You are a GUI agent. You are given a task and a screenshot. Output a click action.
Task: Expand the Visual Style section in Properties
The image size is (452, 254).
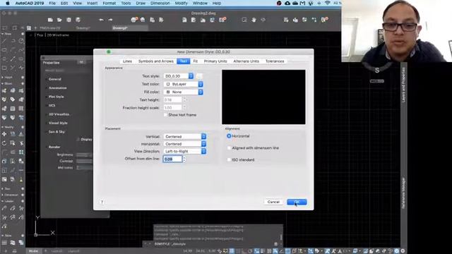click(57, 123)
